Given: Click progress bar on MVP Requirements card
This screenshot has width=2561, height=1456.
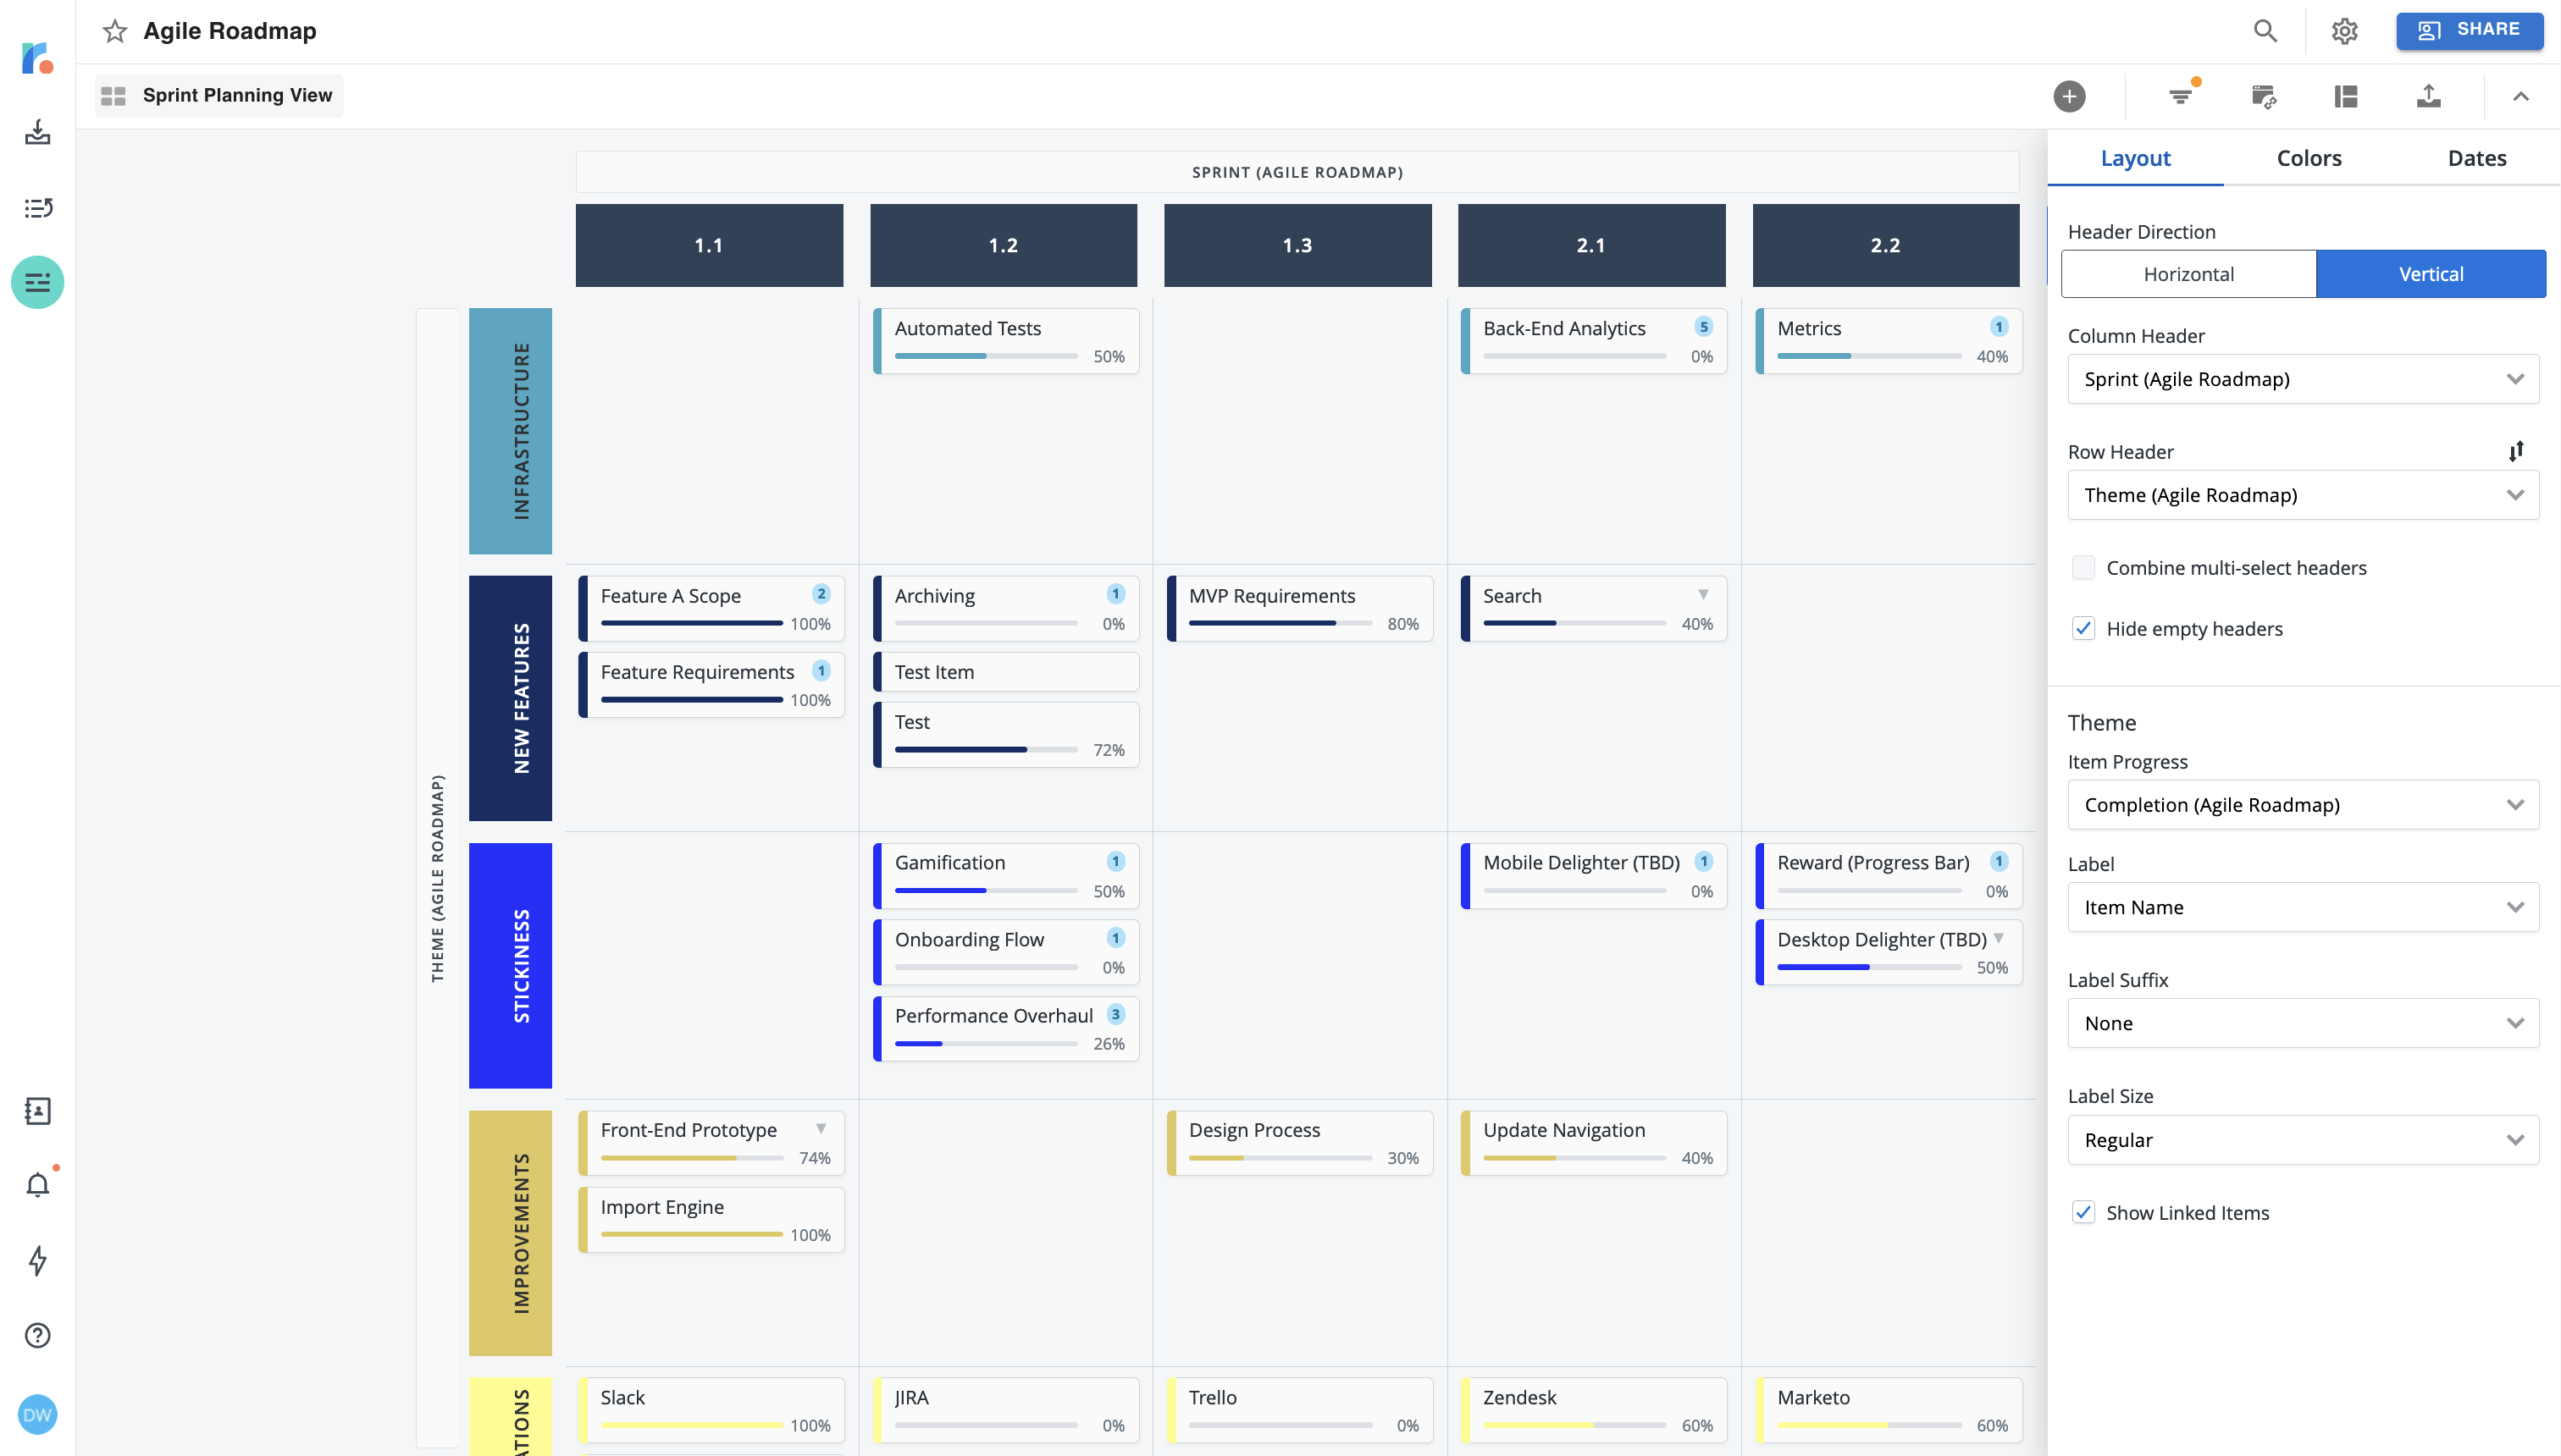Looking at the screenshot, I should (1280, 623).
